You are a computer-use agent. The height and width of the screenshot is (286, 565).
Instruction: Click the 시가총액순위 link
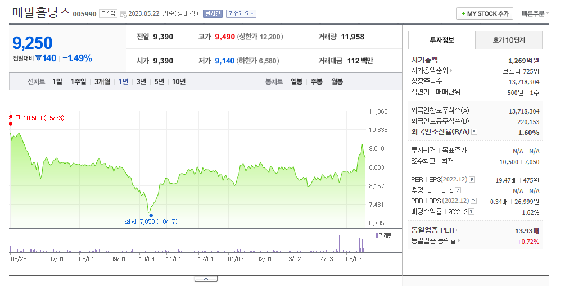pos(430,71)
